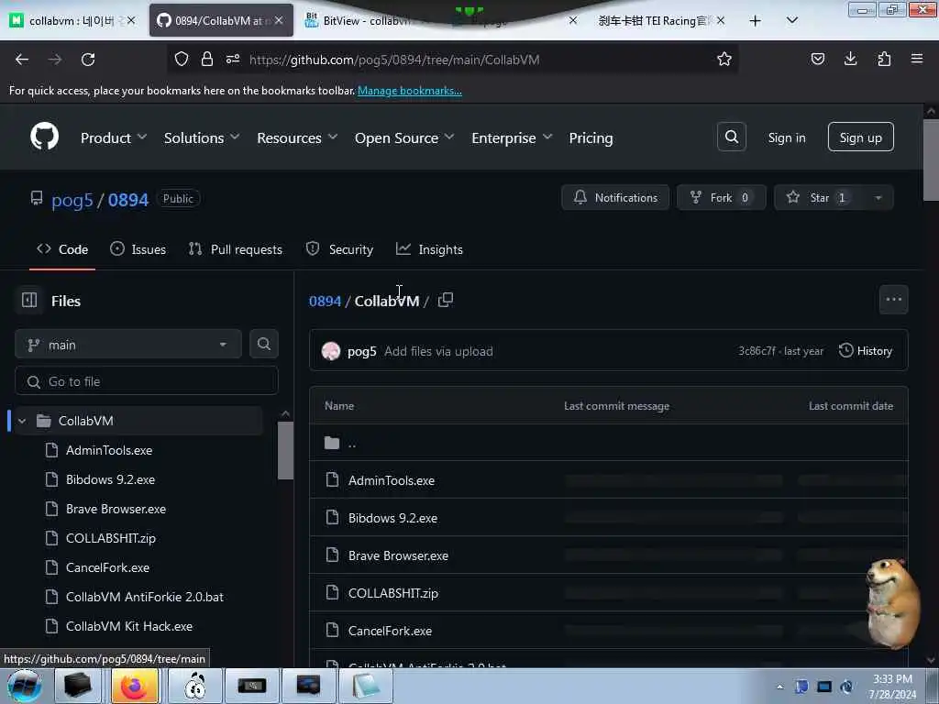Open the Windows Start orb
Viewport: 939px width, 704px height.
[x=24, y=686]
